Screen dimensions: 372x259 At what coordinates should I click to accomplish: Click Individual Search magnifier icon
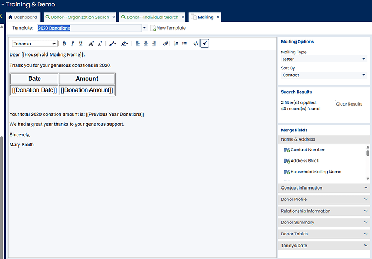[x=123, y=17]
